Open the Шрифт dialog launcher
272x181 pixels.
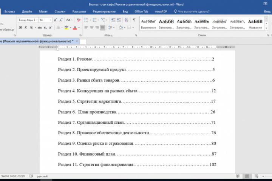[x=80, y=35]
